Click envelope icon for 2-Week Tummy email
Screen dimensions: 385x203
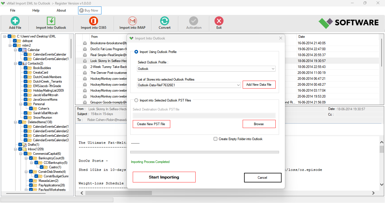pyautogui.click(x=85, y=67)
